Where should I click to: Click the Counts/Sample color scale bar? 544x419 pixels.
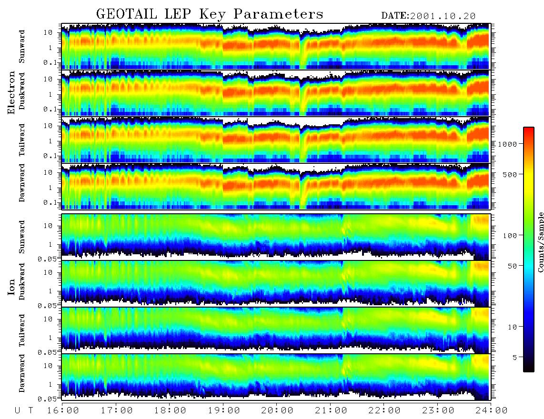528,249
